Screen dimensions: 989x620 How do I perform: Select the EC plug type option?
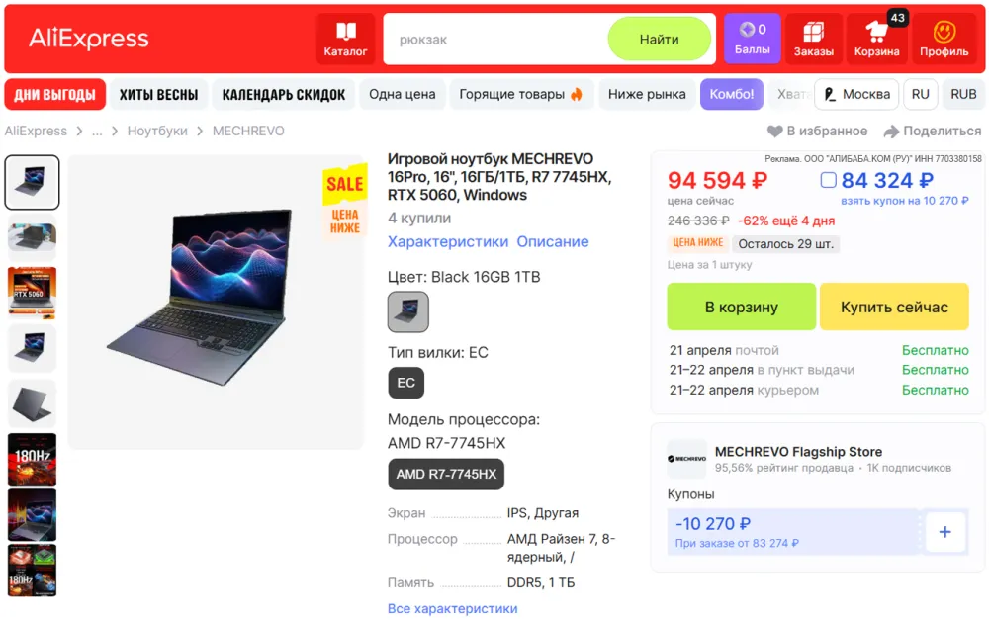point(406,383)
